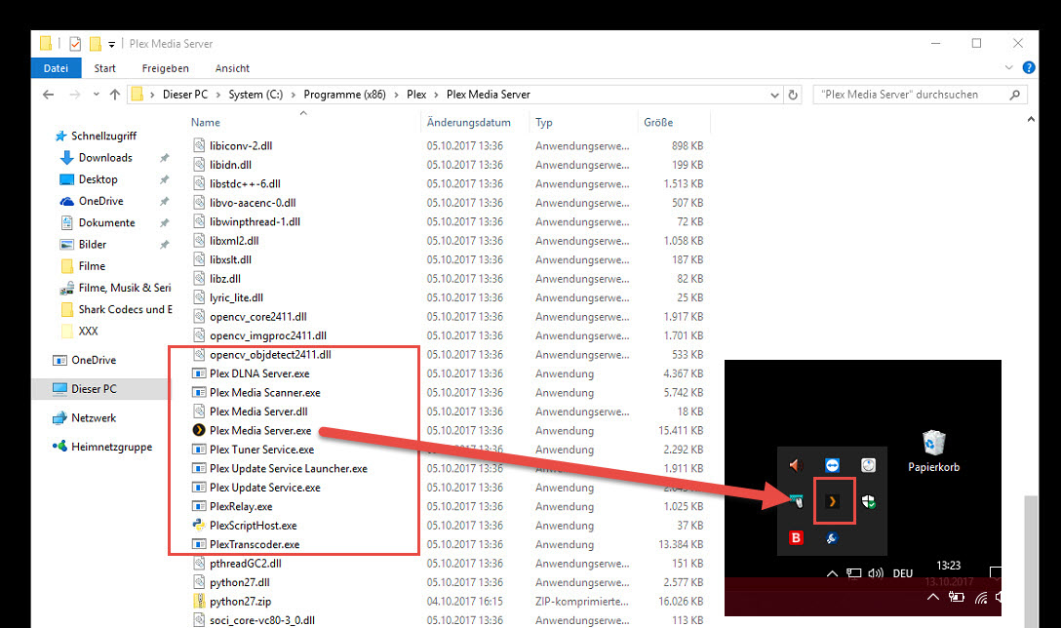This screenshot has width=1061, height=628.
Task: Click the search magnifier icon
Action: click(x=1014, y=95)
